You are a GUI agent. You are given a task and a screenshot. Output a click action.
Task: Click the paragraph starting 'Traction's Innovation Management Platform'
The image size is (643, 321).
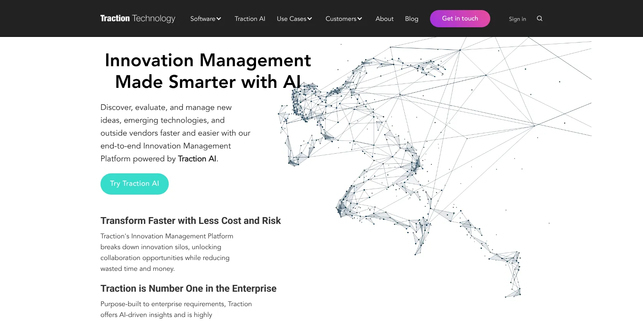click(167, 252)
